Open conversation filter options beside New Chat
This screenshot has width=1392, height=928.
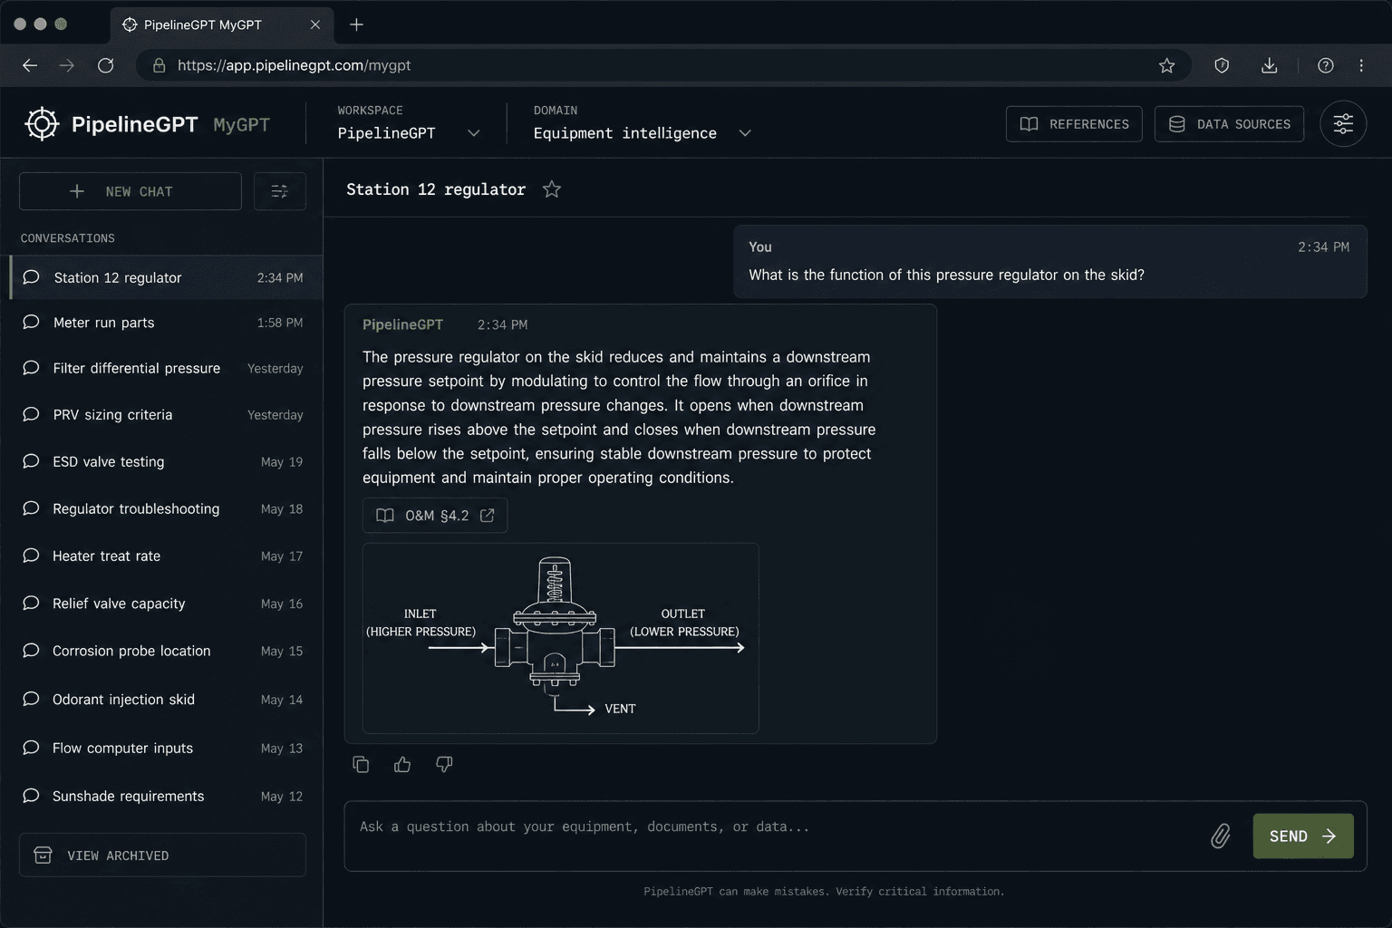pyautogui.click(x=279, y=191)
